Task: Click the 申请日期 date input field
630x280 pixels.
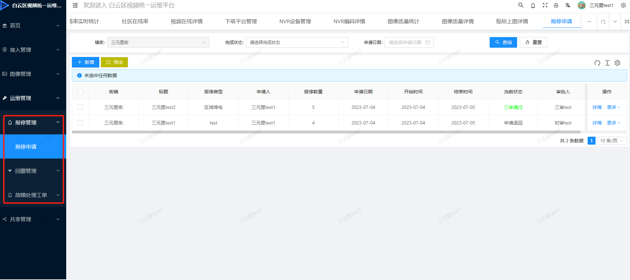Action: (409, 42)
